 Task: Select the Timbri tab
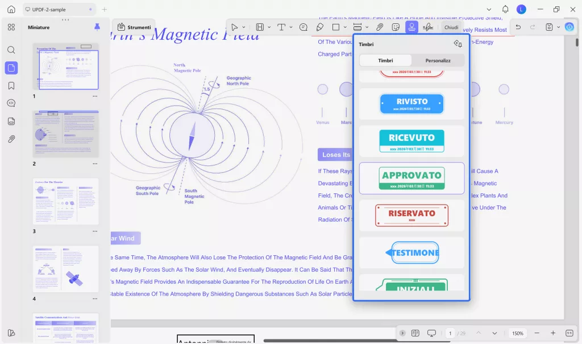(385, 60)
